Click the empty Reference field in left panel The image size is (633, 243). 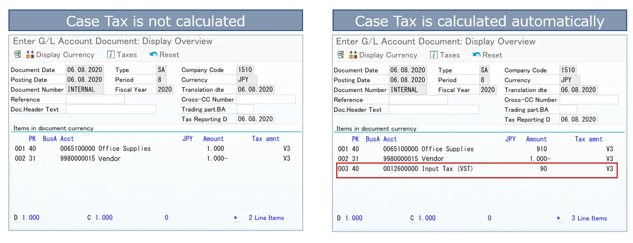95,99
